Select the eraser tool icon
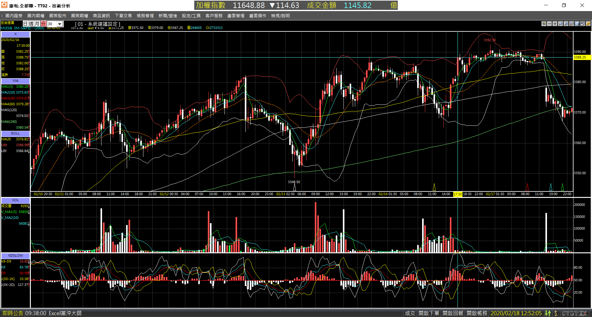Viewport: 592px width, 317px height. pyautogui.click(x=572, y=24)
